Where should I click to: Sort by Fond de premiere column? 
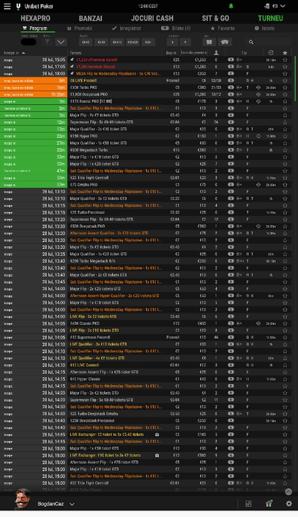(193, 53)
